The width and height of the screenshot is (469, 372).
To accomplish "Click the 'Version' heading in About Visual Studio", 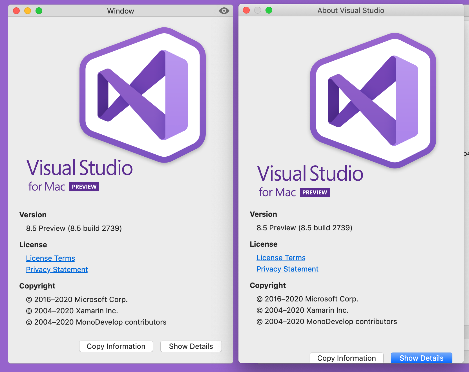I will 264,214.
